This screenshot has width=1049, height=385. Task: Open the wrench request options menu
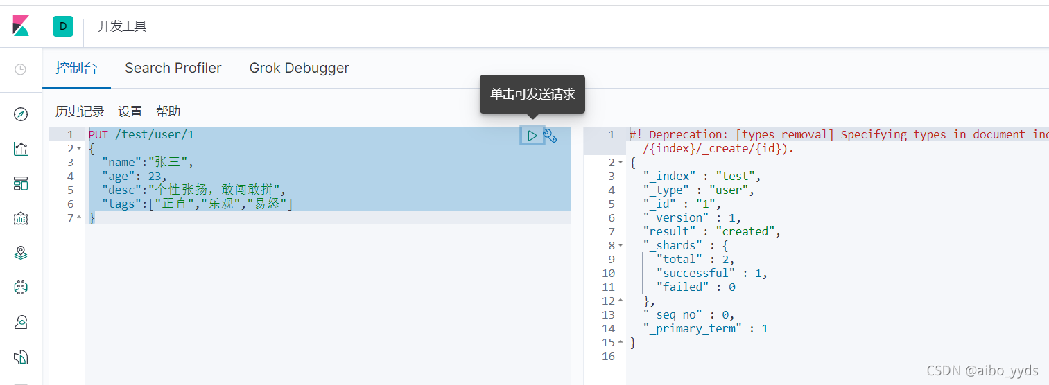pyautogui.click(x=550, y=136)
